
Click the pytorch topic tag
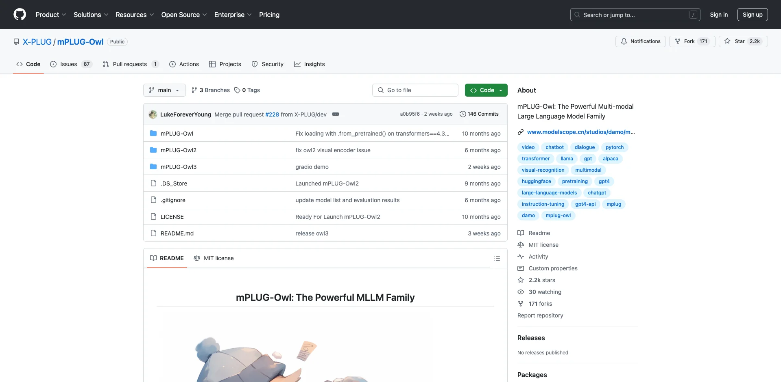click(615, 147)
